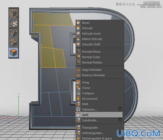Image resolution: width=163 pixels, height=140 pixels.
Task: Click the Split command icon
Action: point(78,115)
